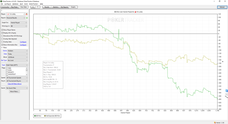This screenshot has width=228, height=124.
Task: Check the BOUNTY flag
Action: click(7, 72)
